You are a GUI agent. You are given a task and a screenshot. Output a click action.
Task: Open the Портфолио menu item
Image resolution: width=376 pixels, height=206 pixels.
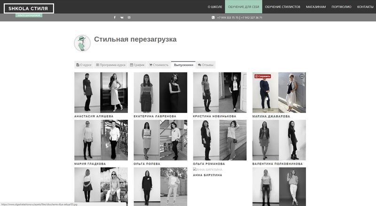(x=341, y=7)
